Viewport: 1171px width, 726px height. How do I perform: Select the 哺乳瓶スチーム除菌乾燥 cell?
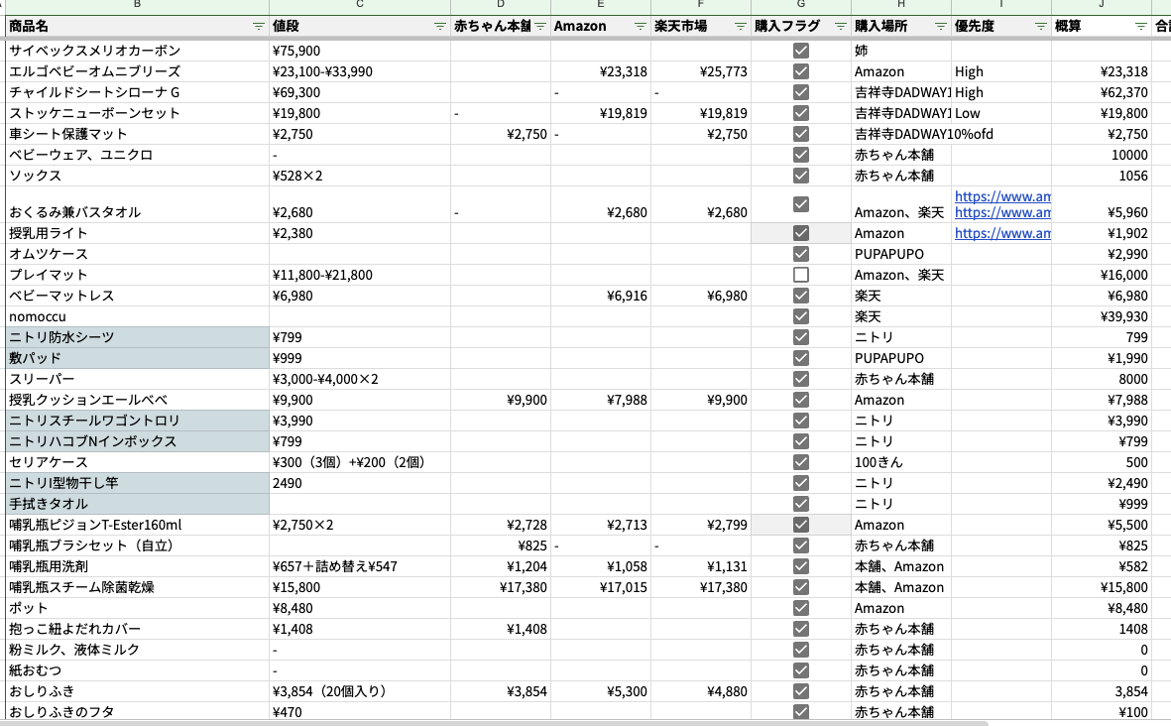click(x=138, y=588)
